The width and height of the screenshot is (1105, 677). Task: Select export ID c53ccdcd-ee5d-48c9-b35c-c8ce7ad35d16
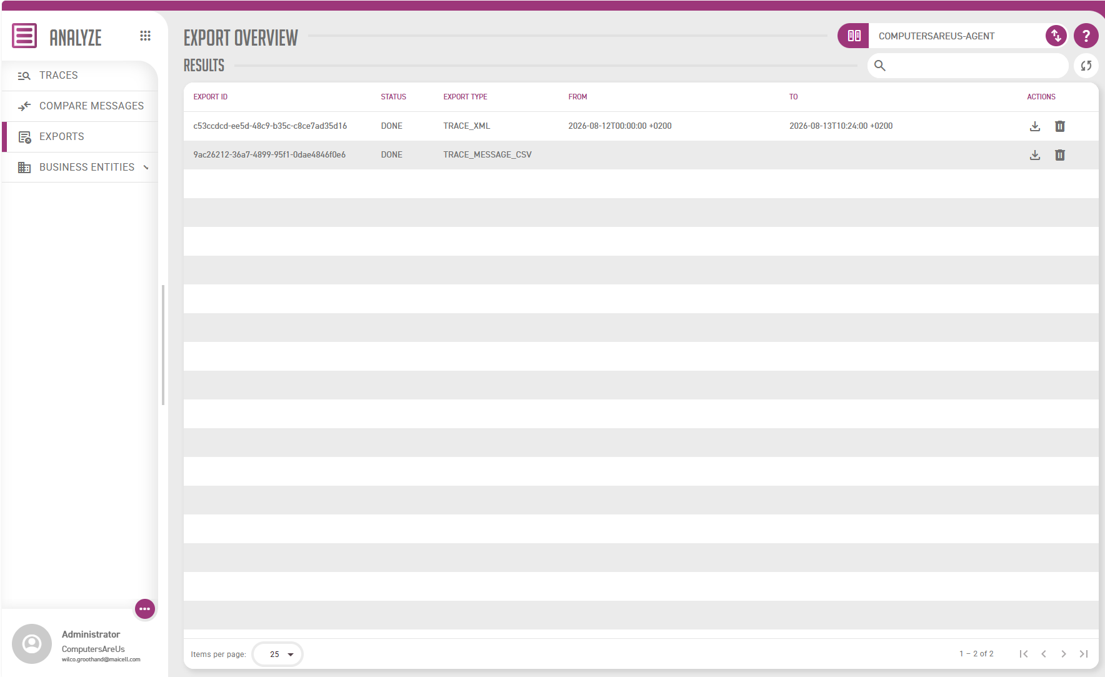270,126
